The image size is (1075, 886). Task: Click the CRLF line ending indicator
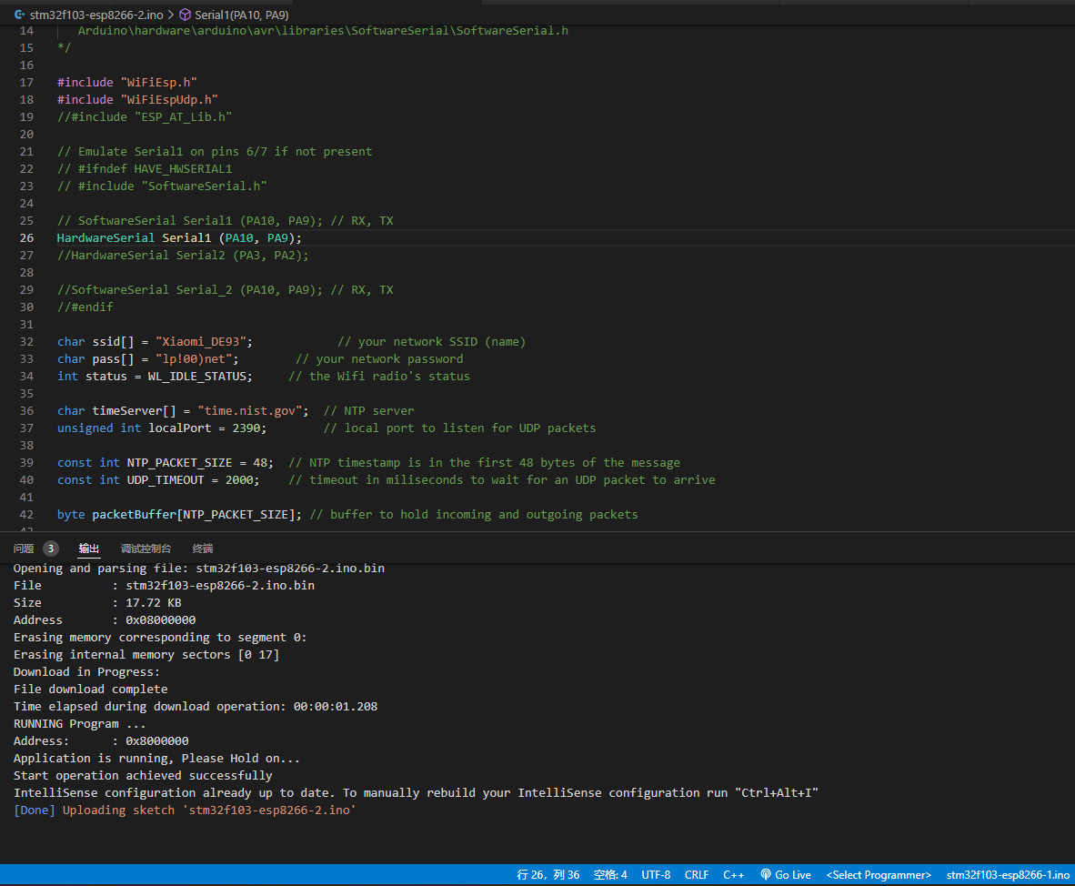[x=697, y=874]
